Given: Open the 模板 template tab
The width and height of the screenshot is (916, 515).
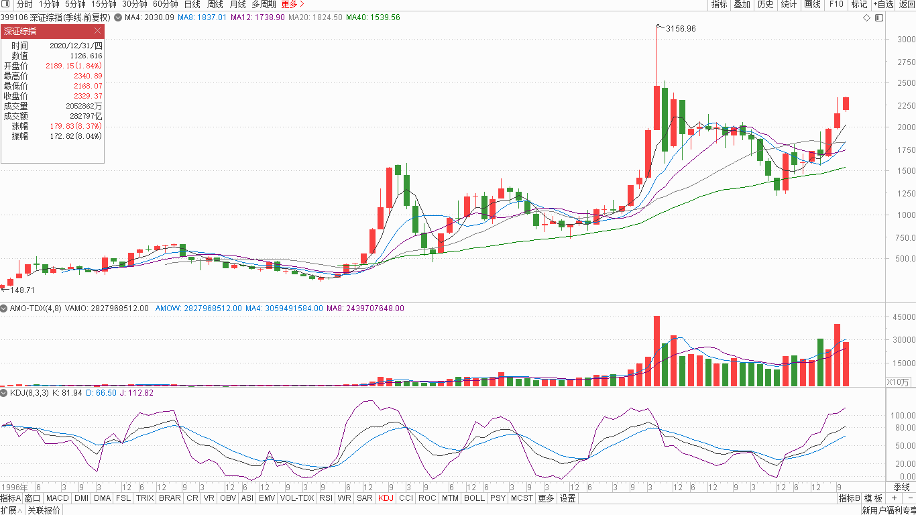Looking at the screenshot, I should (873, 498).
